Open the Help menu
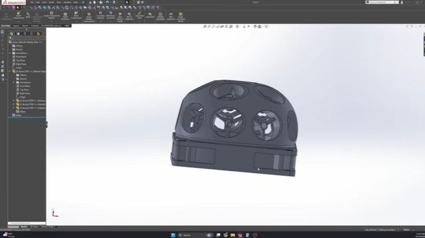425x238 pixels. pyautogui.click(x=75, y=2)
